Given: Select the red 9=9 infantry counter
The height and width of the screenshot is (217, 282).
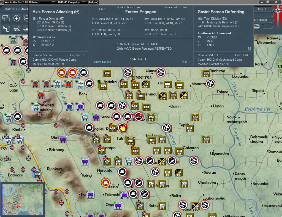Looking at the screenshot, I should click(13, 62).
